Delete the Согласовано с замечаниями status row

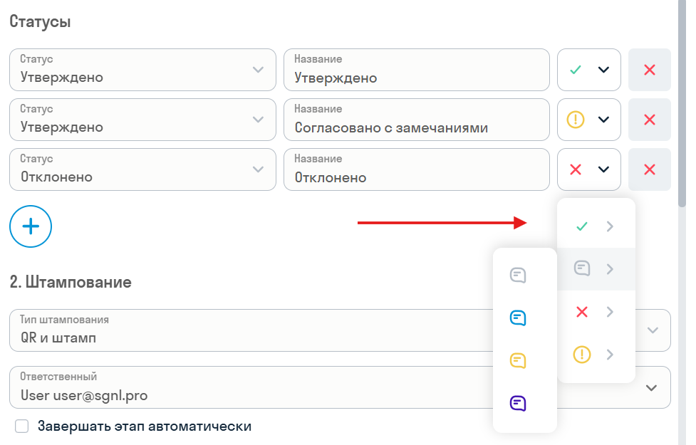click(x=650, y=120)
